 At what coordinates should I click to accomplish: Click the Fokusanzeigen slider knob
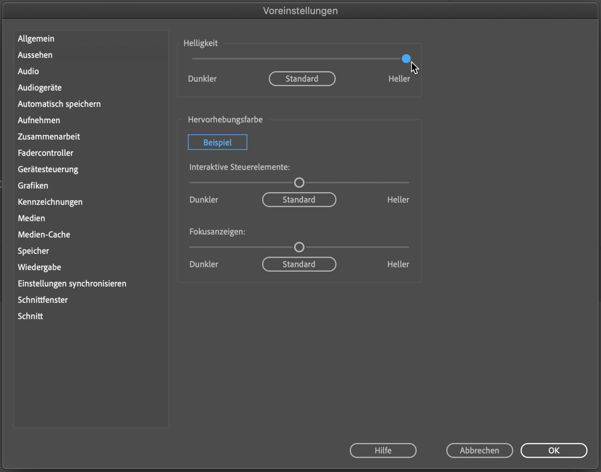coord(299,247)
